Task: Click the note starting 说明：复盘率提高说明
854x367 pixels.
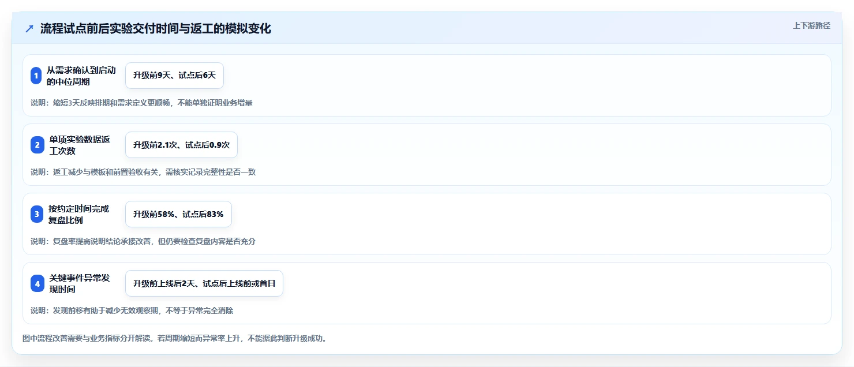Action: (143, 241)
